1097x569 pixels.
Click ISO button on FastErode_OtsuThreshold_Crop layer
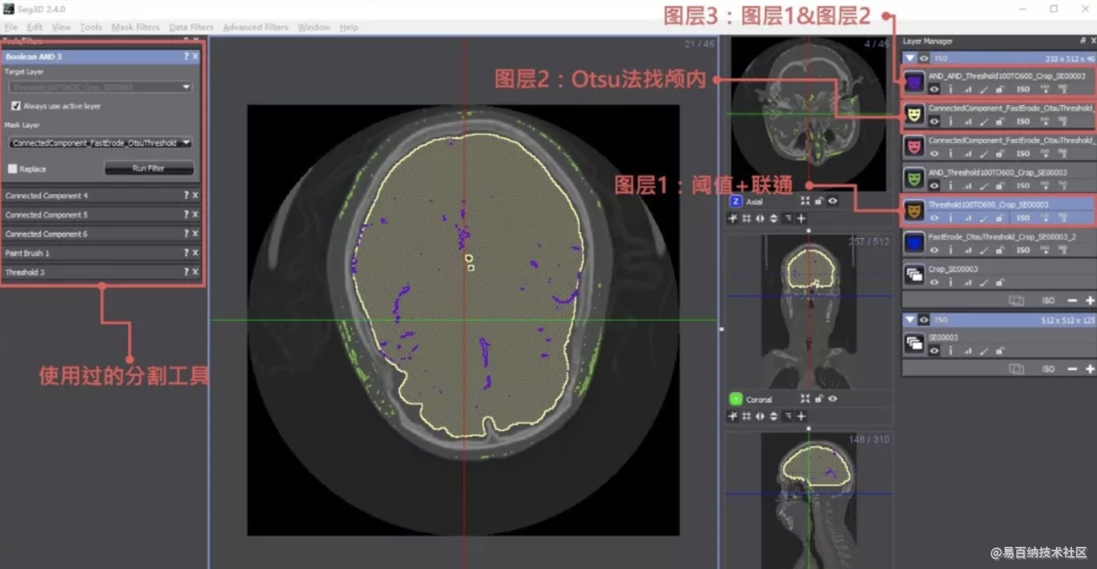[x=1023, y=249]
